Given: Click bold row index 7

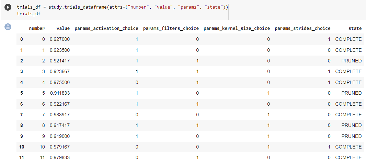Looking at the screenshot, I should pyautogui.click(x=22, y=115).
